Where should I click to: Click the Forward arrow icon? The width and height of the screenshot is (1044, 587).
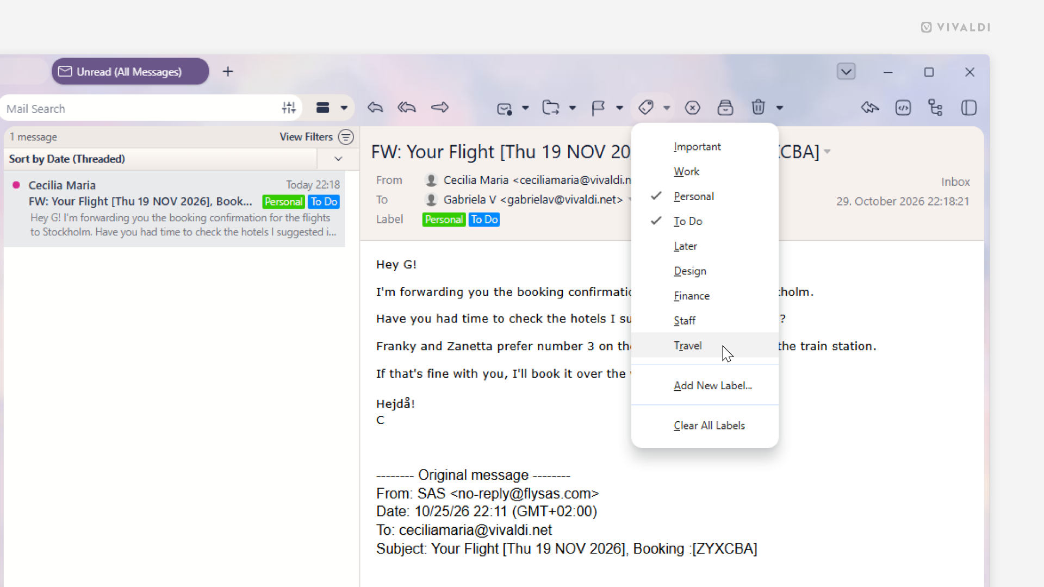click(440, 108)
